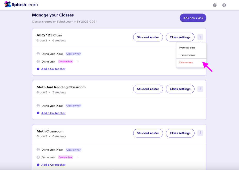Click Add a Co-teacher link in Math Classroom
The height and width of the screenshot is (170, 239).
click(x=53, y=165)
